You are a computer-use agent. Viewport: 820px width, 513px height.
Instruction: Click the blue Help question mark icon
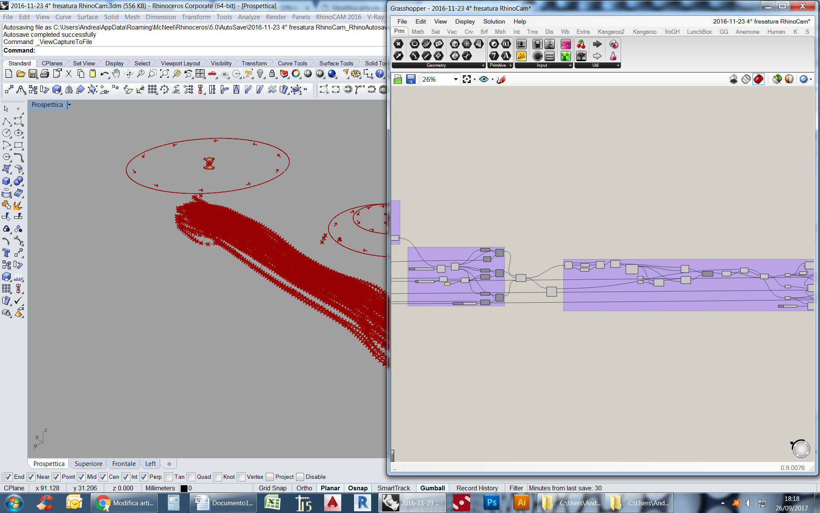pos(380,74)
